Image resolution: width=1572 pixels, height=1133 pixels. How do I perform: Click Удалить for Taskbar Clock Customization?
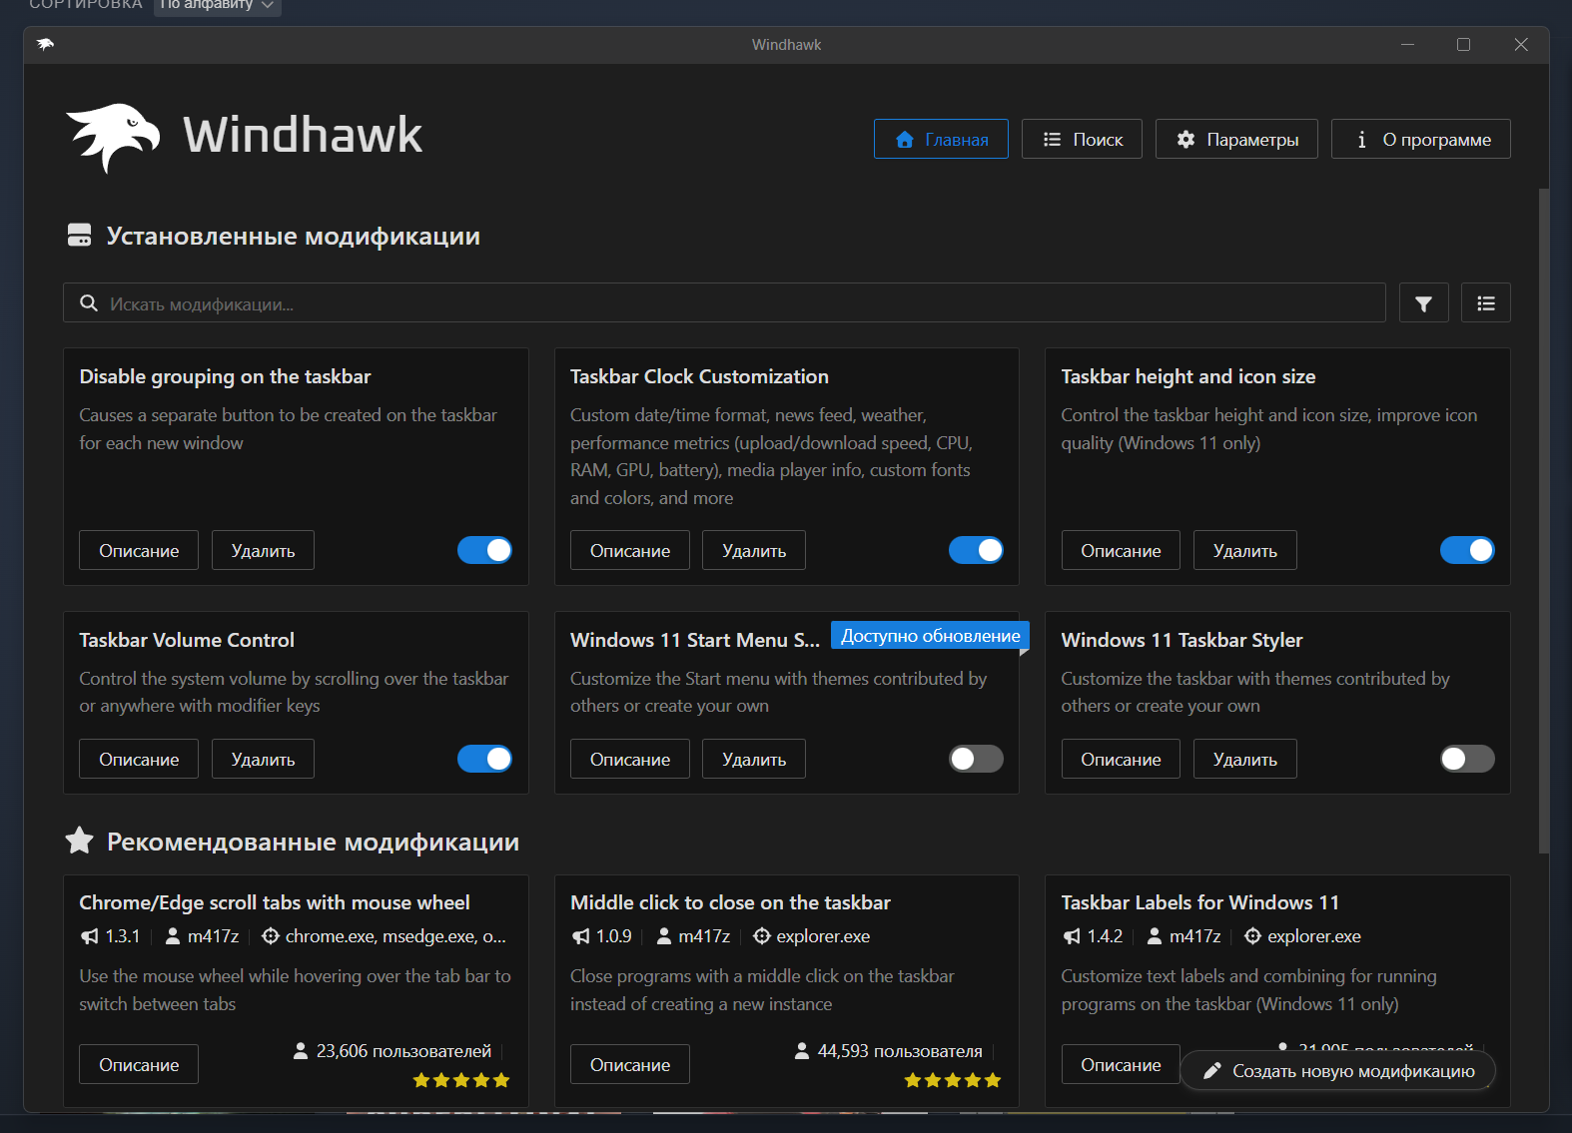click(754, 550)
